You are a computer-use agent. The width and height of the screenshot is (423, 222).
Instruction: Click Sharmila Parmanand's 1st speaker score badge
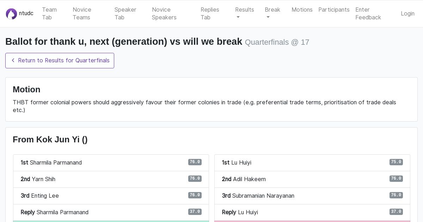[195, 162]
